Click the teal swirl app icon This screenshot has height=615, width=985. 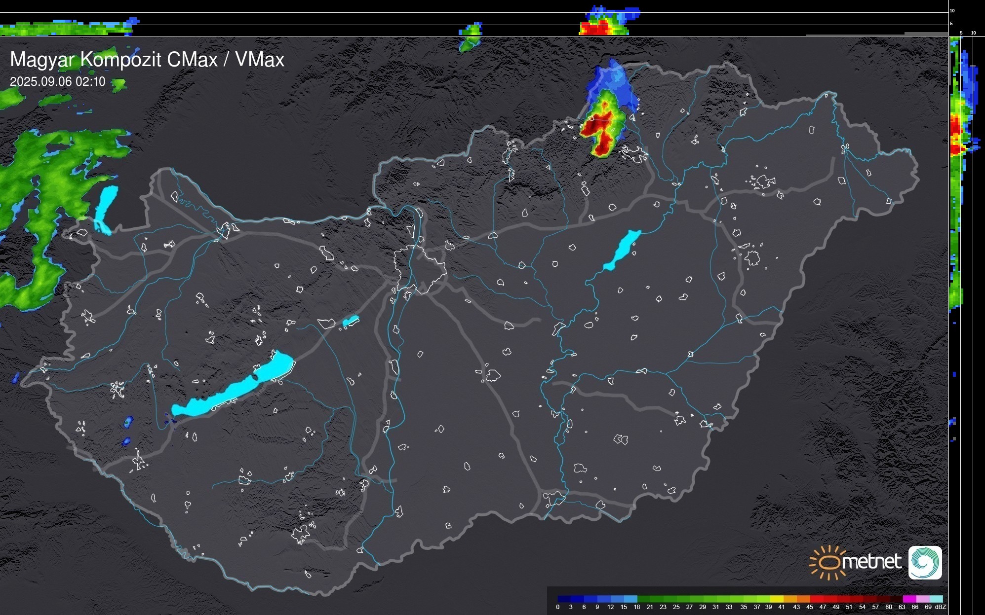click(x=925, y=562)
